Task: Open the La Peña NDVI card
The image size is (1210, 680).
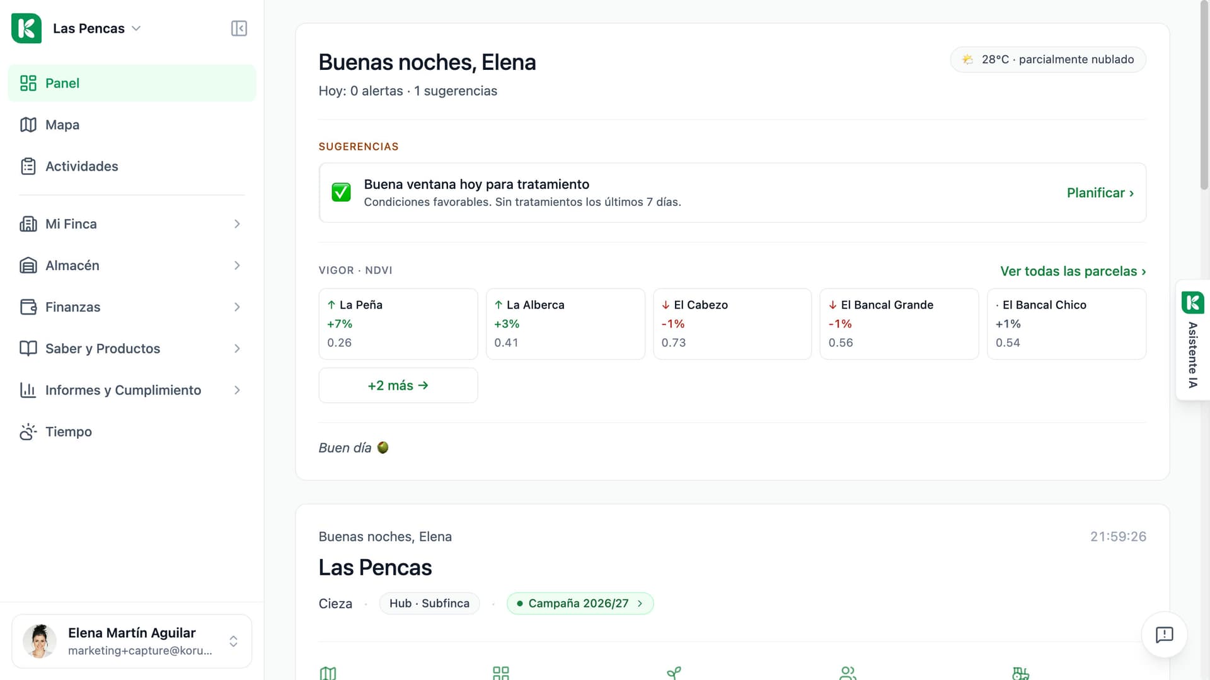Action: click(398, 324)
